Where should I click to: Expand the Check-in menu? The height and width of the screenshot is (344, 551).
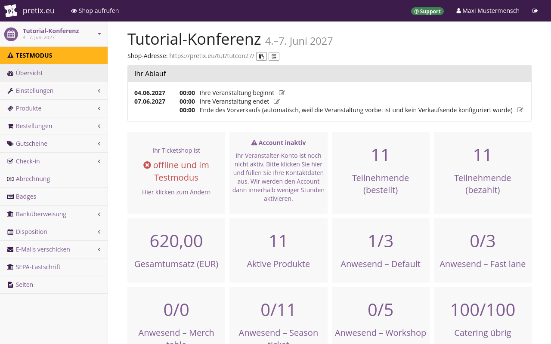pyautogui.click(x=54, y=161)
